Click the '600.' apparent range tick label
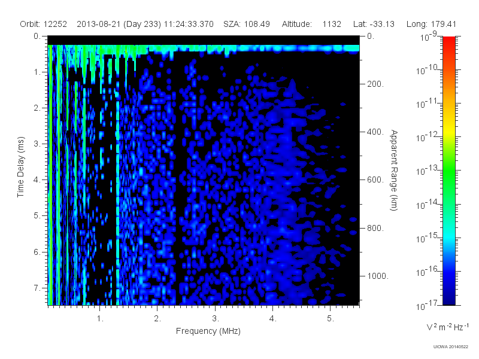This screenshot has width=479, height=359. pyautogui.click(x=375, y=180)
